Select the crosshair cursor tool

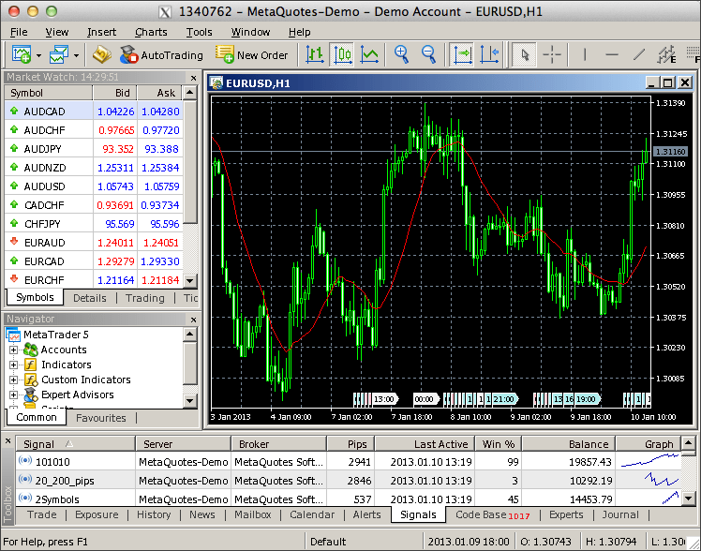552,54
